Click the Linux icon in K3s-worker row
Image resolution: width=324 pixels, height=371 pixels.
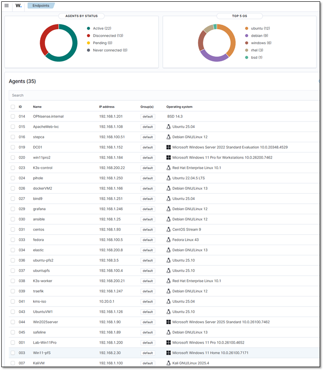pos(168,281)
